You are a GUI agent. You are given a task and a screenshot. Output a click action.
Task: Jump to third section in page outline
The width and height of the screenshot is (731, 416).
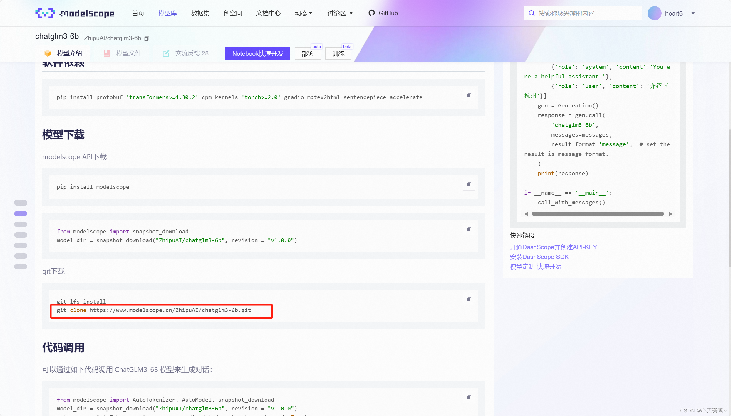point(21,224)
